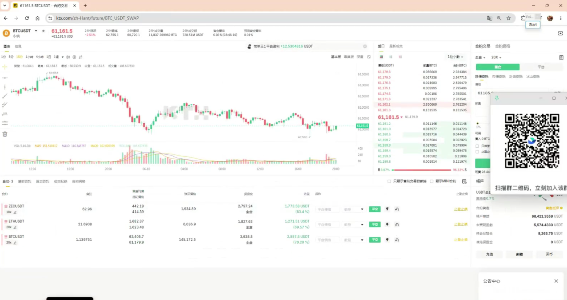
Task: Open candlestick chart type icon
Action: (x=68, y=57)
